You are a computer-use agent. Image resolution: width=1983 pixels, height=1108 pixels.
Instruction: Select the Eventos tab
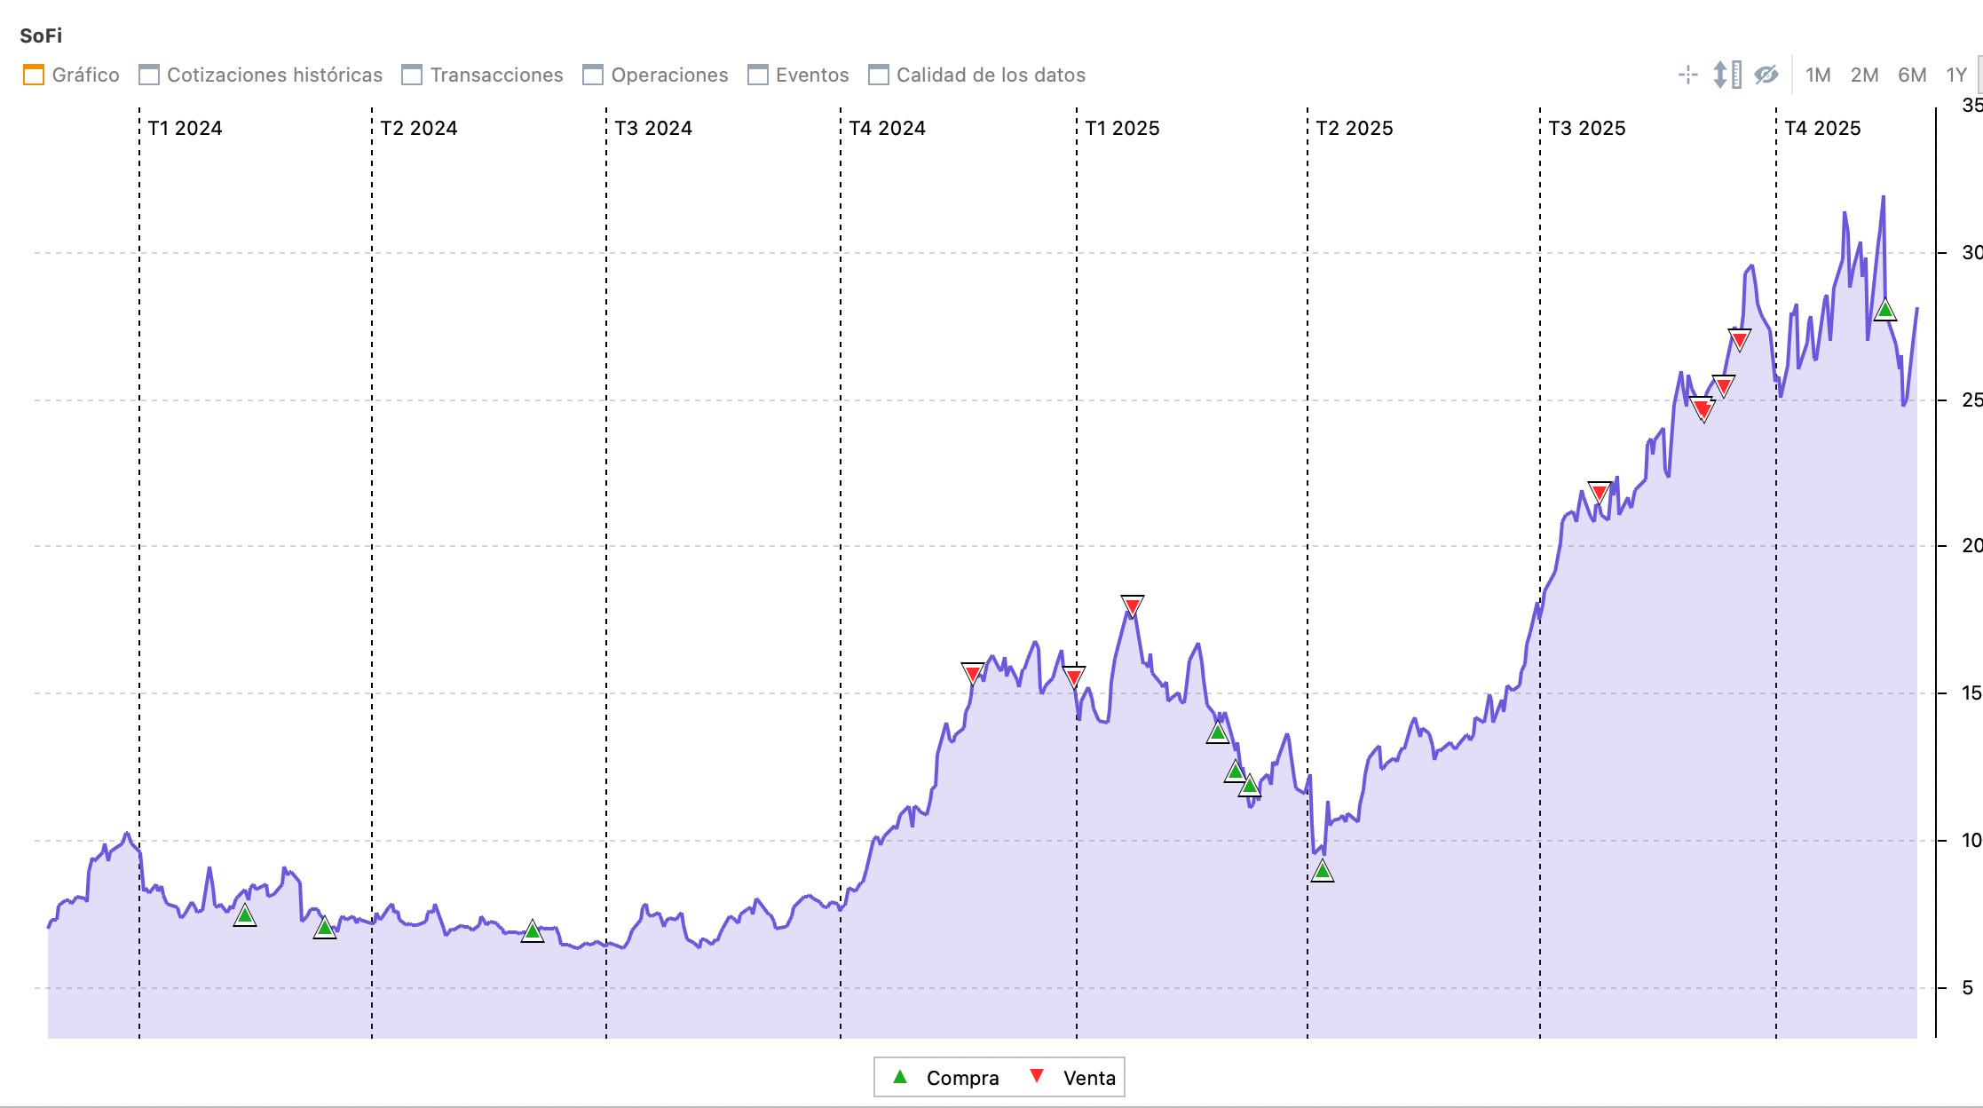click(811, 75)
